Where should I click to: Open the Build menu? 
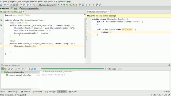[40, 2]
